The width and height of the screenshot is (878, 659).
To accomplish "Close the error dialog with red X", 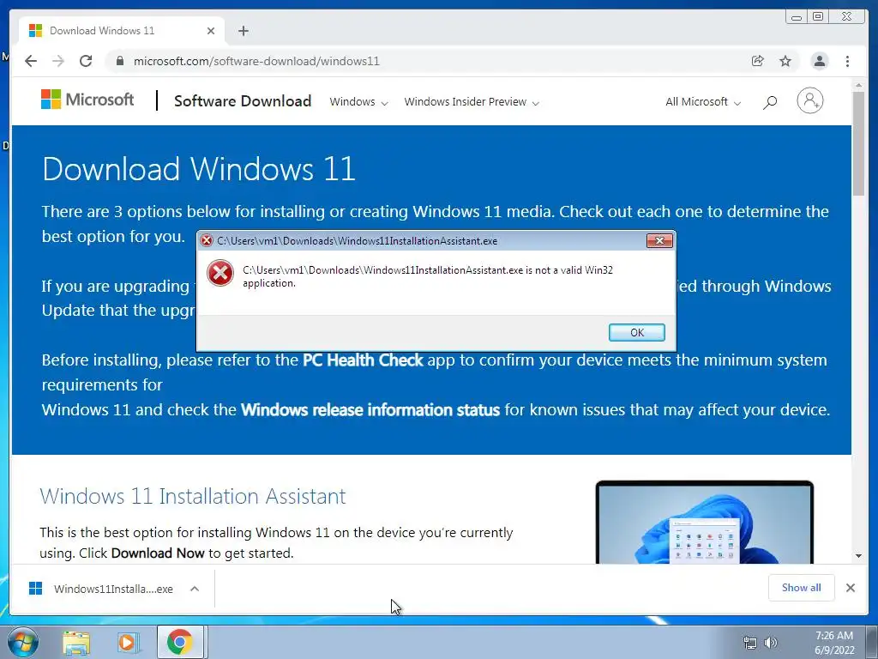I will coord(659,240).
